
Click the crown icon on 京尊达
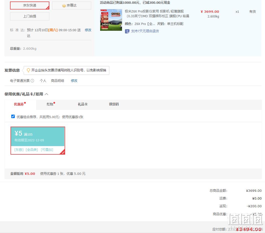(64, 5)
